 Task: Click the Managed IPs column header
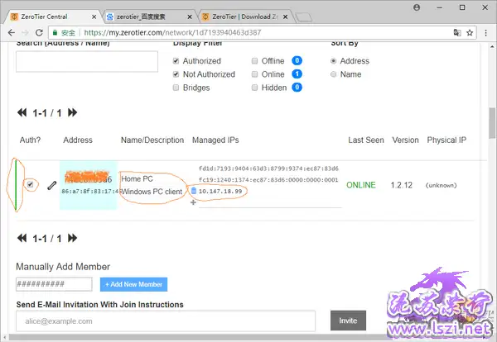click(x=215, y=140)
